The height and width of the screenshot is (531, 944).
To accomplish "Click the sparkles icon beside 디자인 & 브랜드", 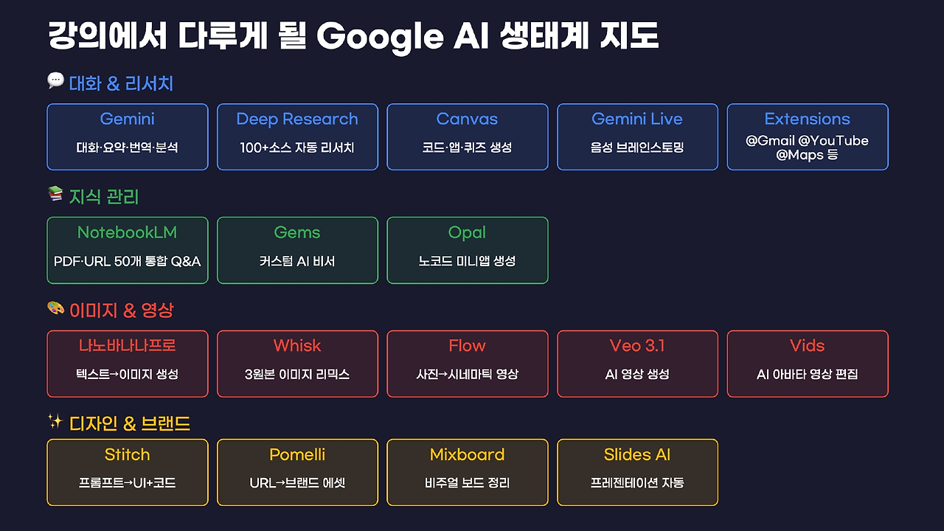I will coord(55,421).
